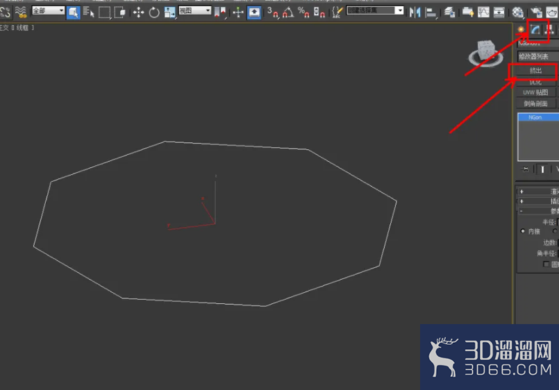Image resolution: width=559 pixels, height=390 pixels.
Task: Toggle 3D Snaps
Action: click(273, 12)
